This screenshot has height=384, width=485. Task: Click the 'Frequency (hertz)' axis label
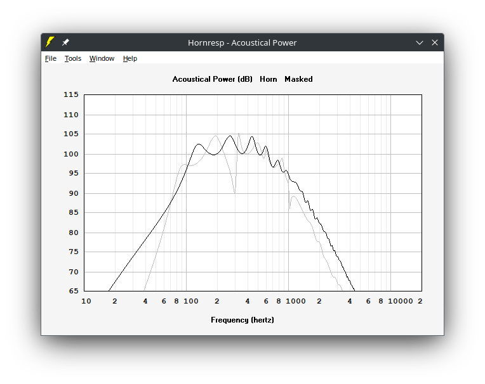pyautogui.click(x=242, y=320)
